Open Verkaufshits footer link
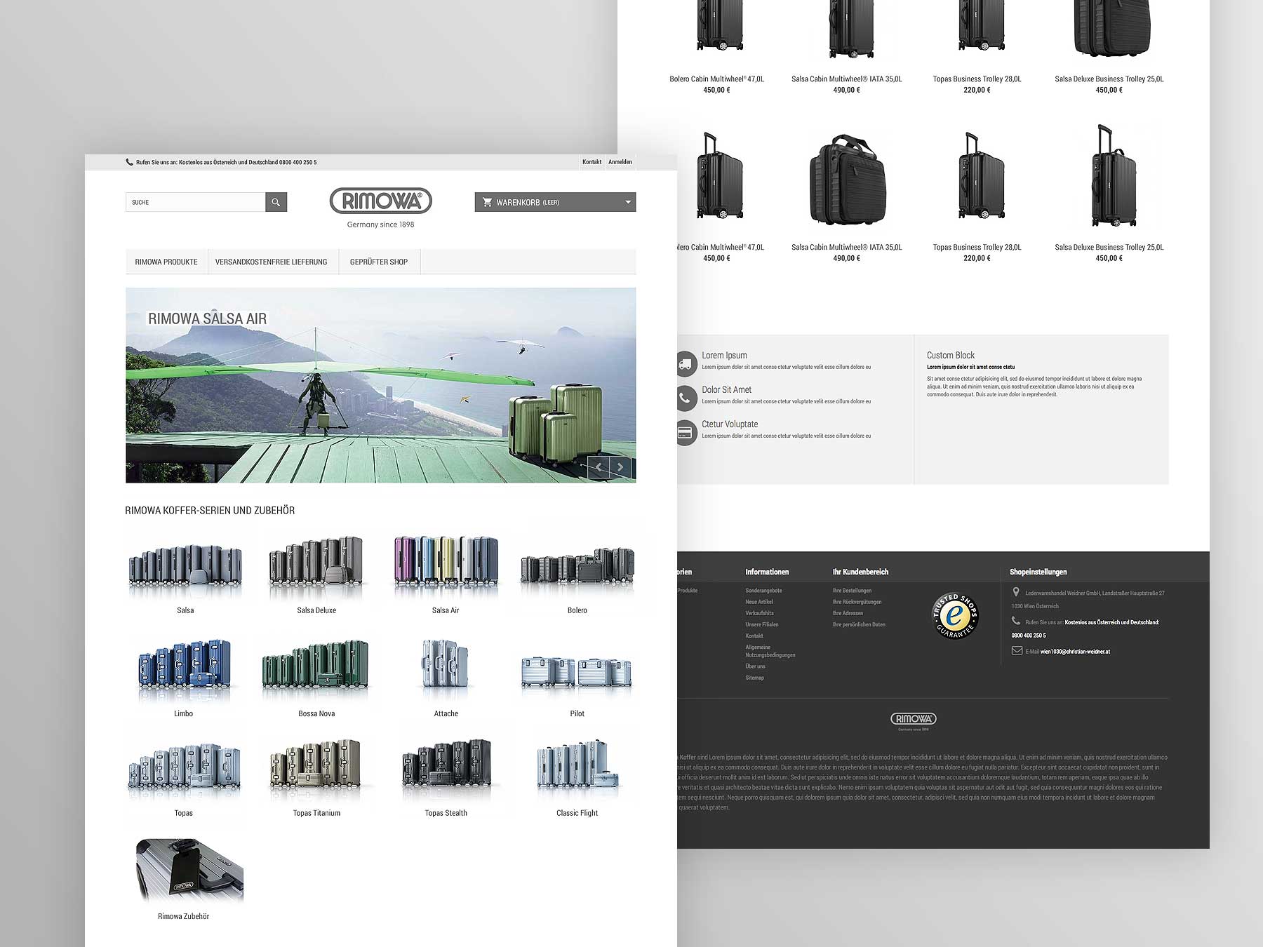The width and height of the screenshot is (1263, 947). (x=759, y=613)
